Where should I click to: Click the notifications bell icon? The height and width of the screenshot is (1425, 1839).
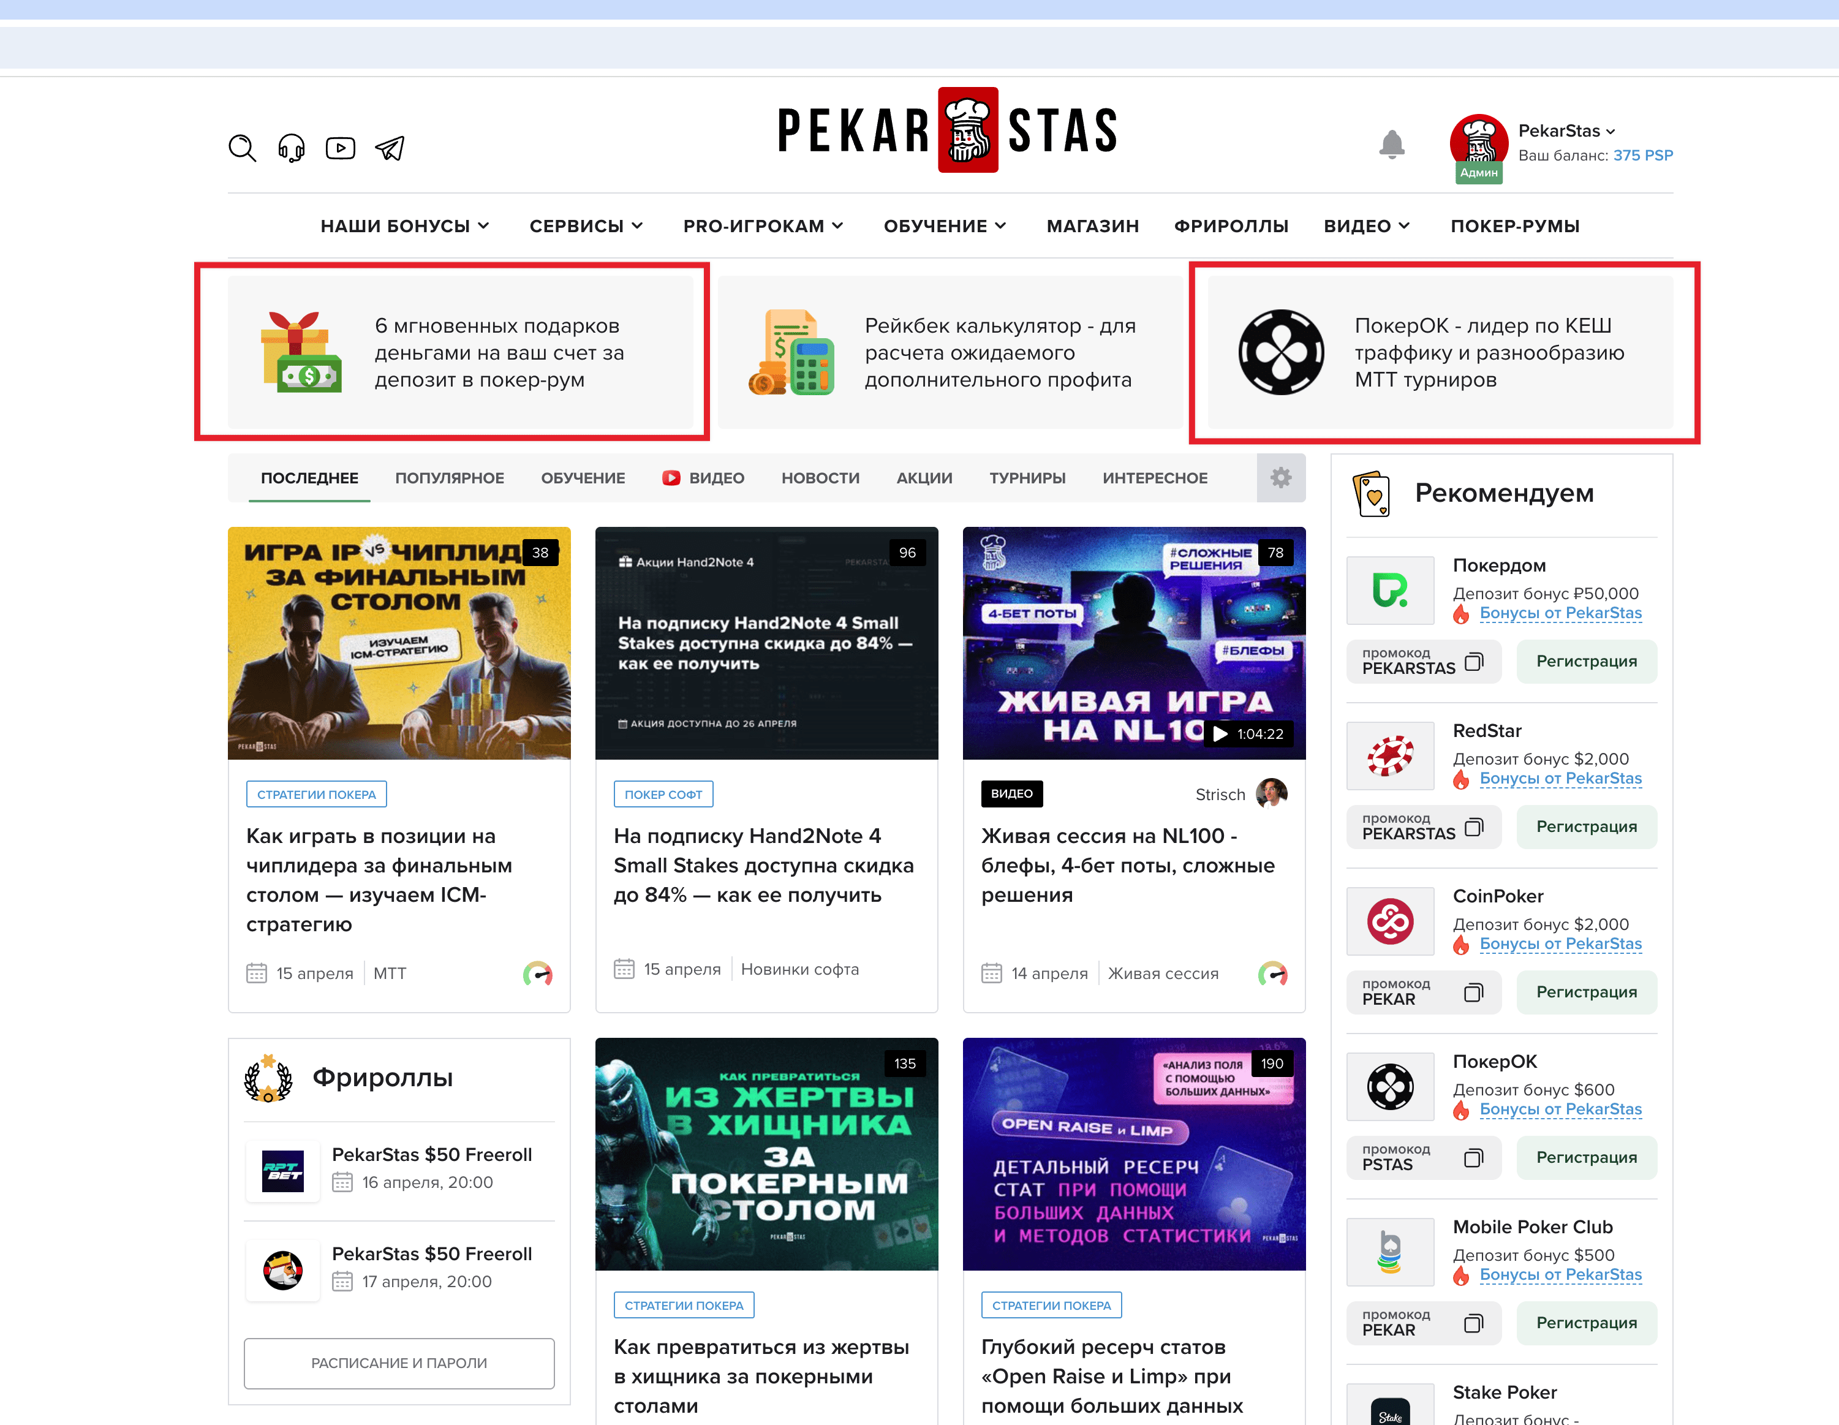tap(1391, 144)
